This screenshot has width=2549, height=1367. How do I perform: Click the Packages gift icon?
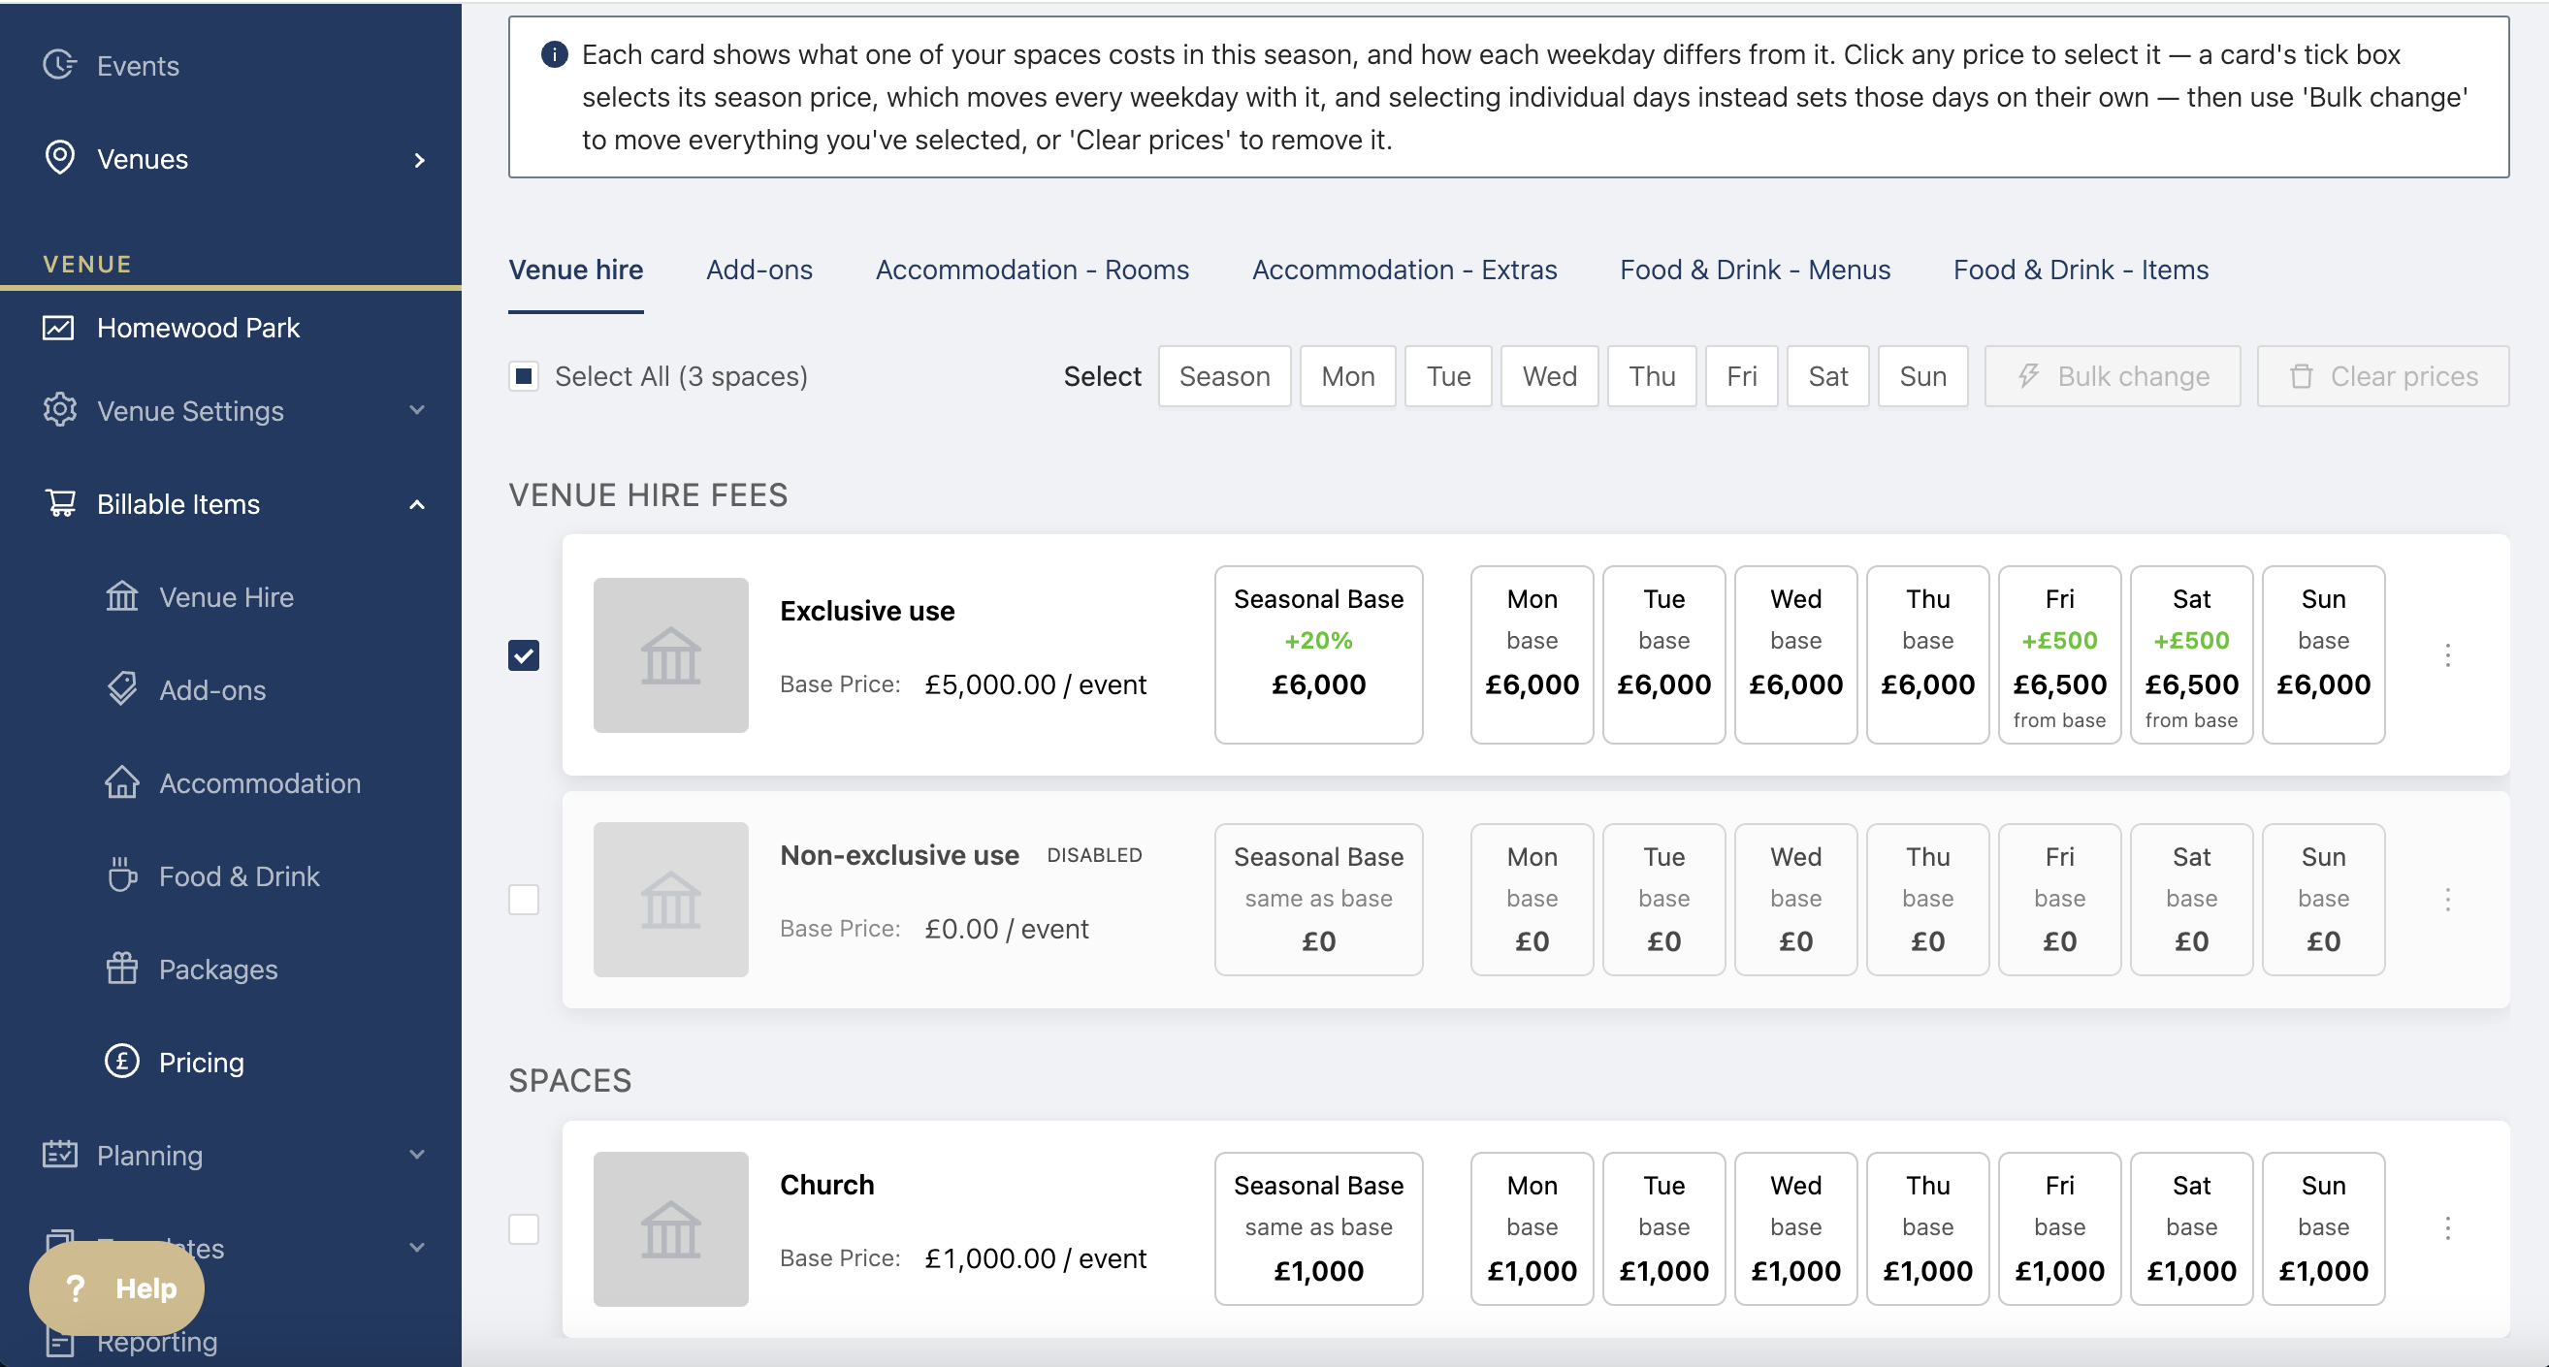[121, 968]
